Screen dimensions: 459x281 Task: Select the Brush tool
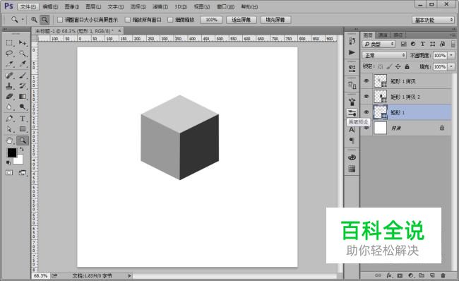23,76
